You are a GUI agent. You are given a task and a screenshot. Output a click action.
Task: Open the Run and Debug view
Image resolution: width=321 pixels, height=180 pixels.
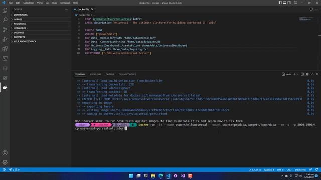coord(5,39)
